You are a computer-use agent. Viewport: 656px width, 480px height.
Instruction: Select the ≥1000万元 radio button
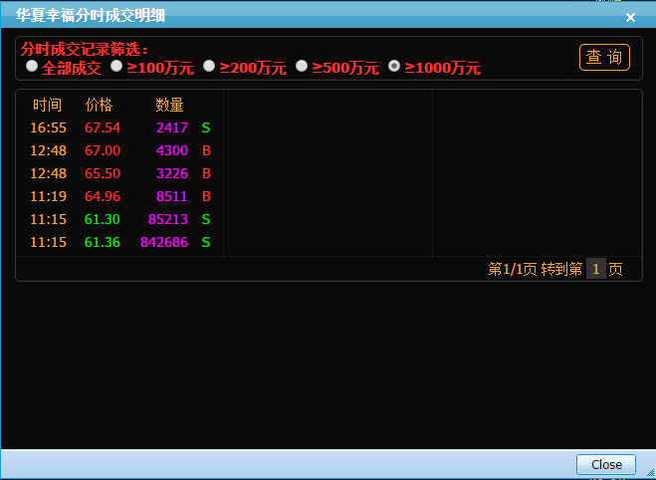coord(394,67)
